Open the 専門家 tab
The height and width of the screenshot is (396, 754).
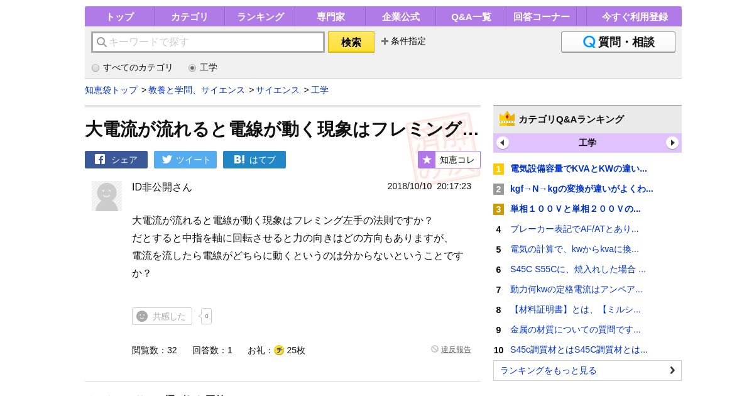(330, 16)
